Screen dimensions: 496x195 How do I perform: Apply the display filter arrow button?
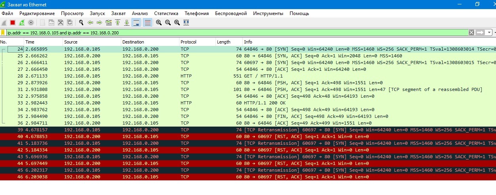(x=481, y=32)
